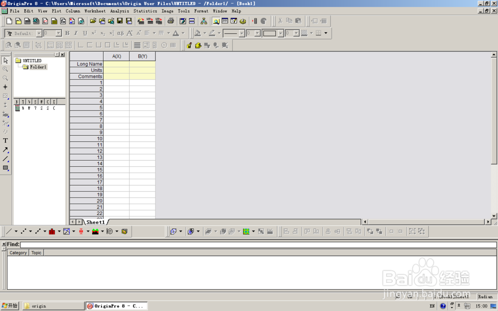The image size is (498, 311).
Task: Create a New Workbook from the toolbar
Action: tap(27, 21)
